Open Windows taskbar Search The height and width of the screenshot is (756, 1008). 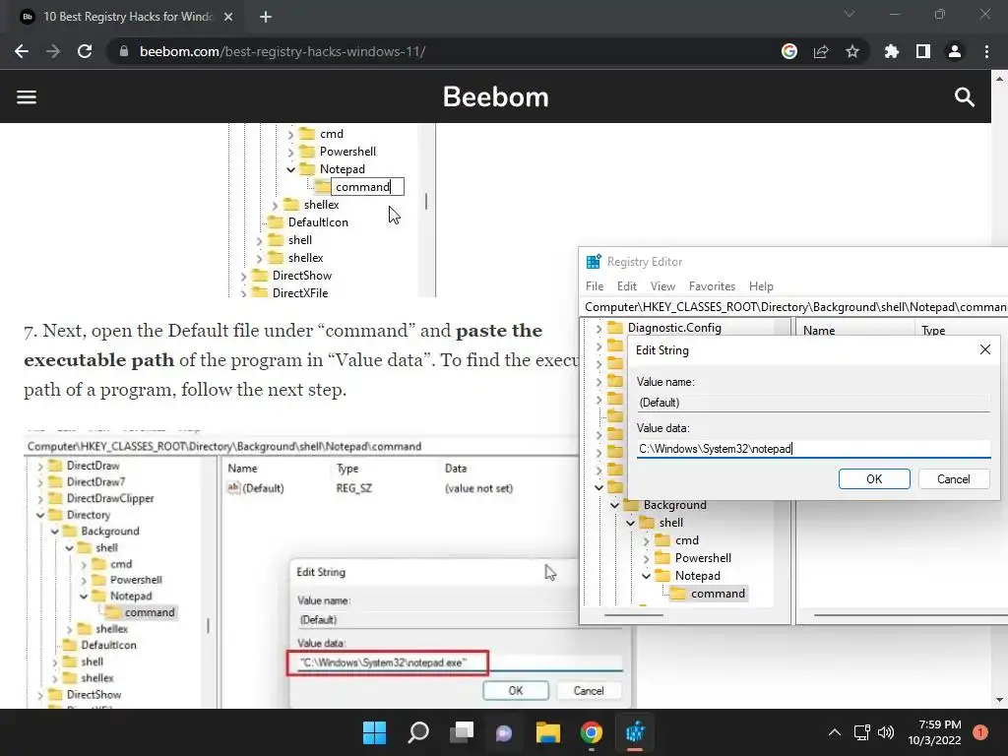point(417,732)
